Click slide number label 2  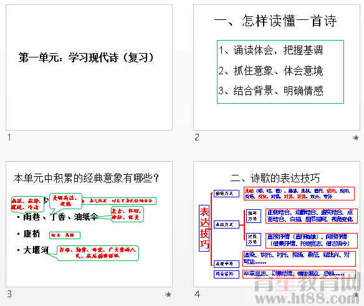tap(197, 137)
